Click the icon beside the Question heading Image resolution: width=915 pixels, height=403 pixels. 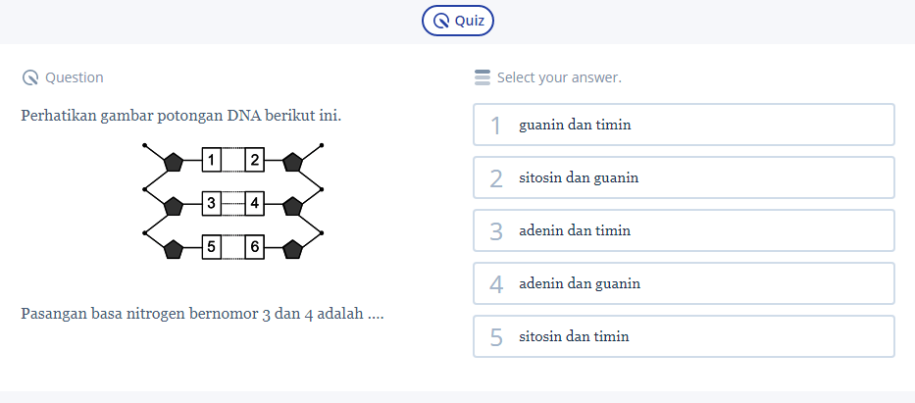click(x=29, y=77)
